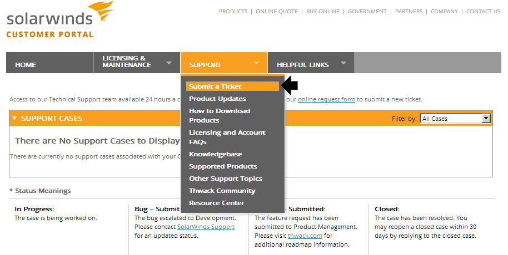Open the GOVERNMENT link
This screenshot has width=508, height=255.
367,11
